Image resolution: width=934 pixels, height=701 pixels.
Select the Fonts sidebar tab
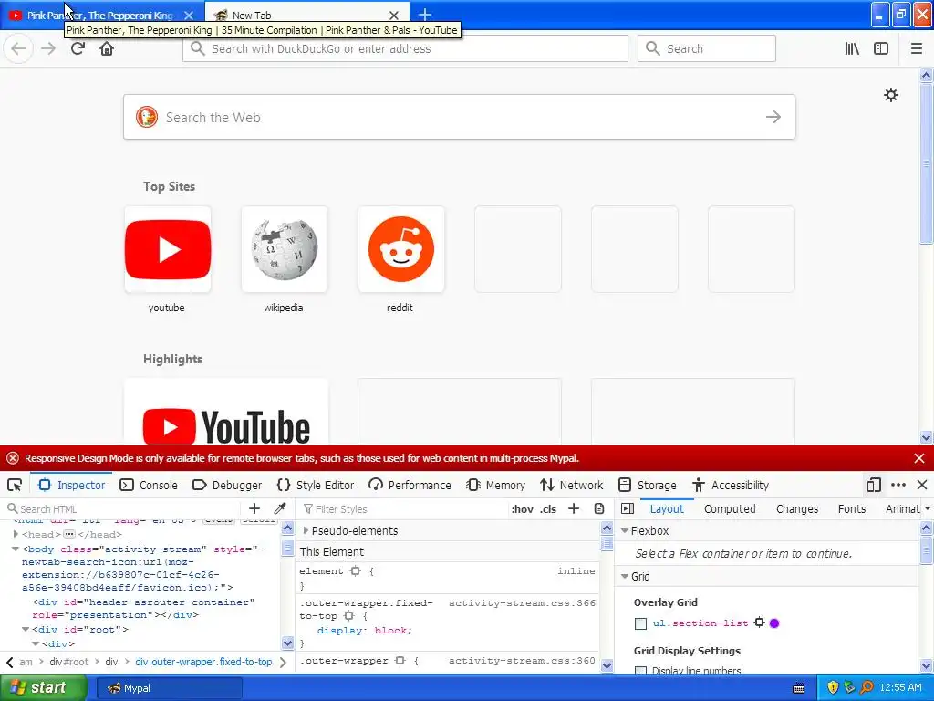click(x=852, y=509)
